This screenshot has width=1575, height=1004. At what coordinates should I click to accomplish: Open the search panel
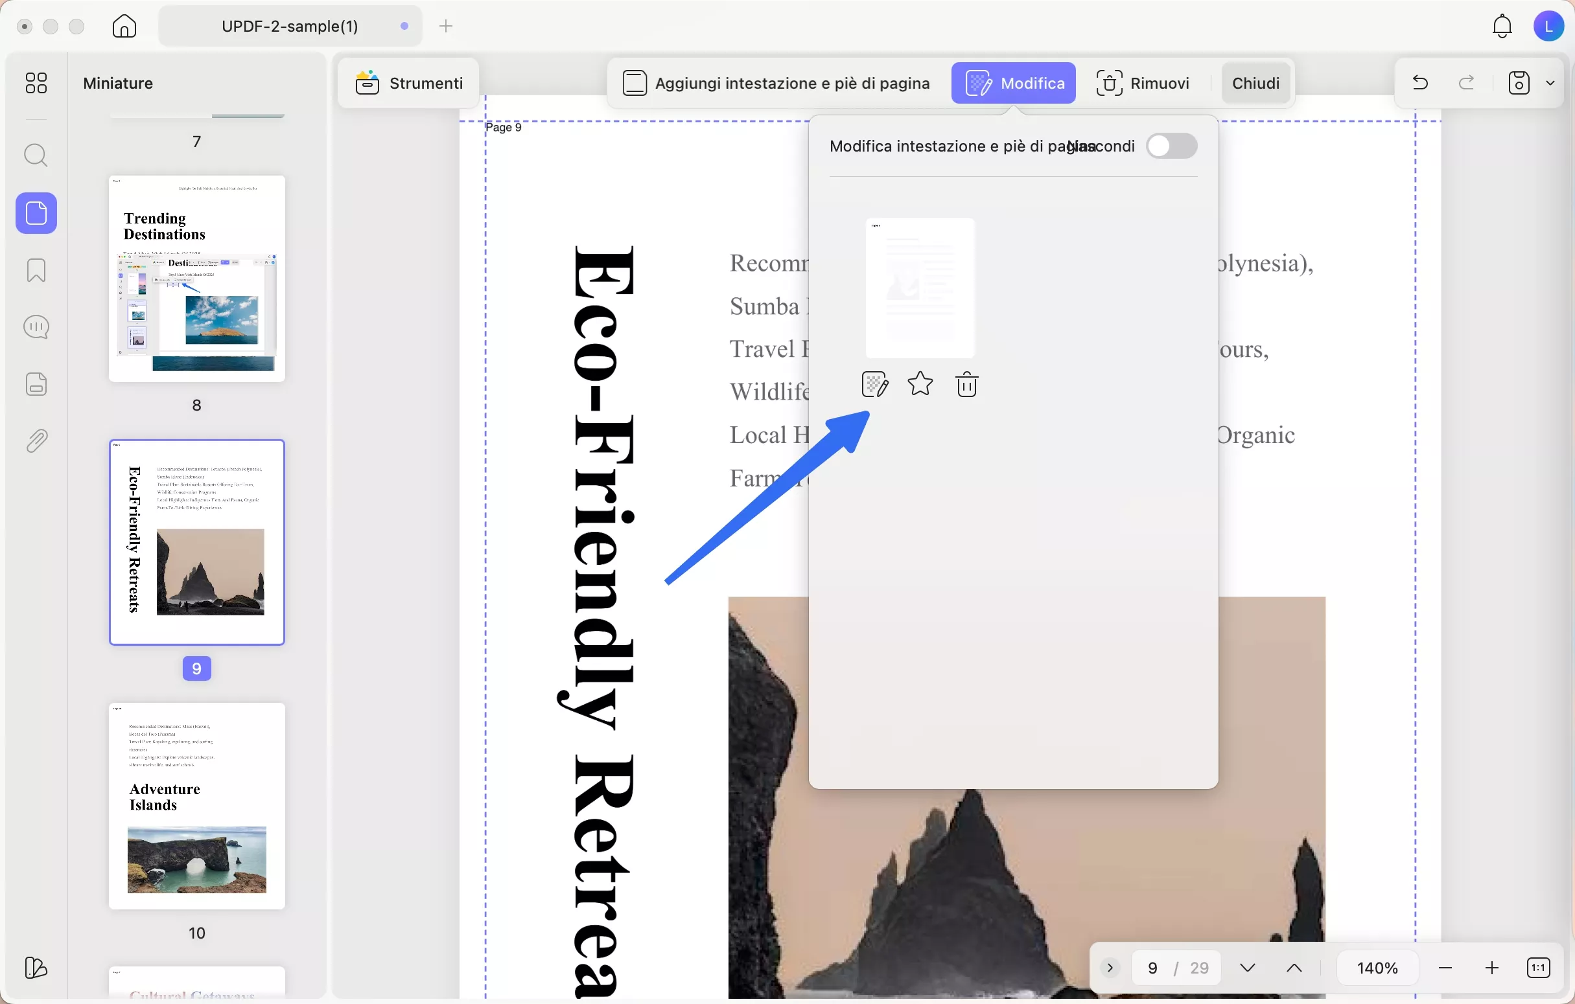pos(36,155)
